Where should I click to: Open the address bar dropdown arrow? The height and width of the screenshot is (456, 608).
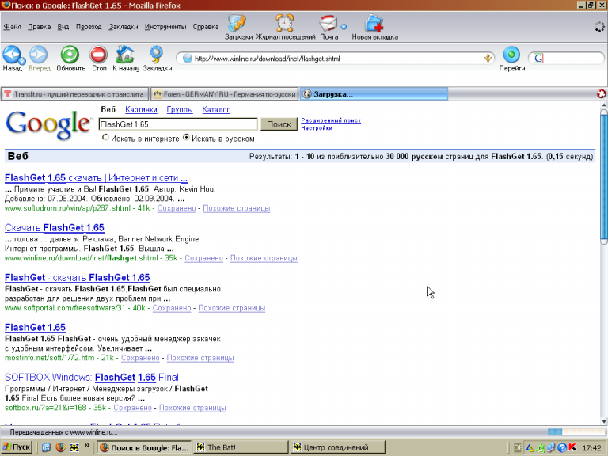pyautogui.click(x=488, y=59)
